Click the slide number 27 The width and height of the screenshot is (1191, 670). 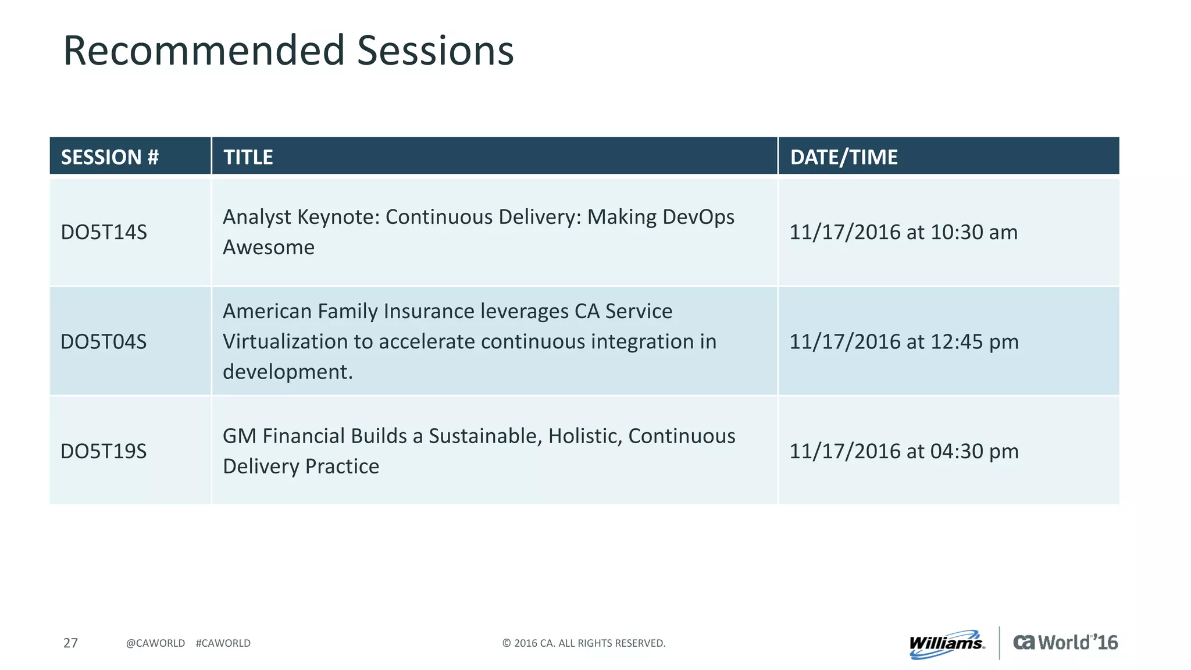[70, 643]
